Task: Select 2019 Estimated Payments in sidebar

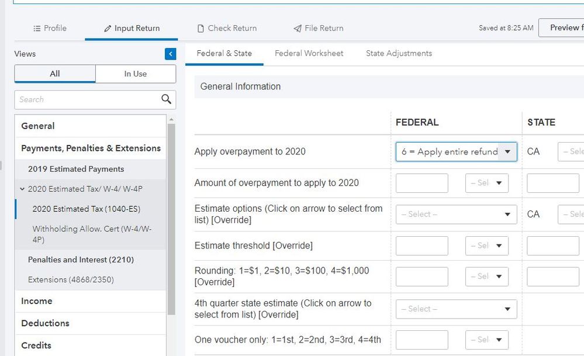Action: tap(76, 169)
